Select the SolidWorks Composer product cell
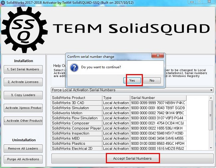This screenshot has width=216, height=168. (76, 123)
